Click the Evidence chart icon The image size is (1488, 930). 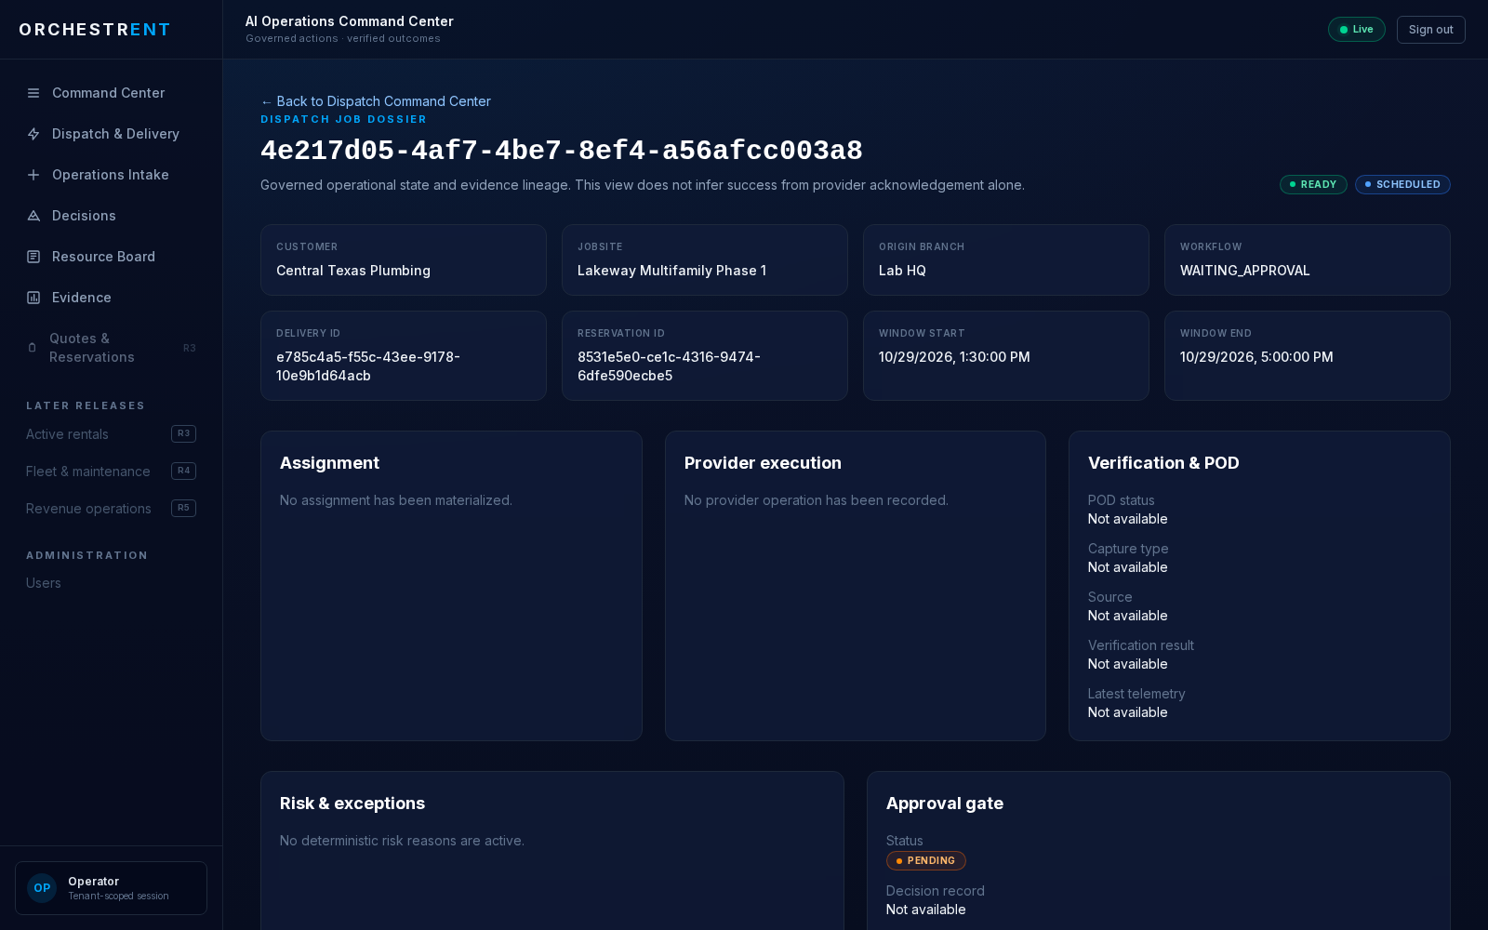(33, 298)
